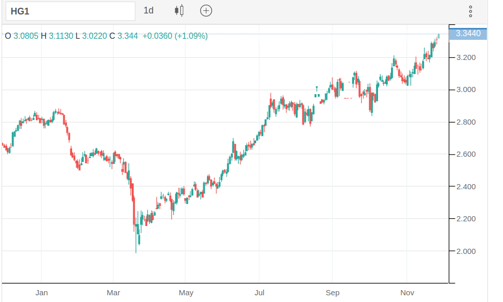
Task: Click the 3.200 price axis label
Action: point(466,57)
